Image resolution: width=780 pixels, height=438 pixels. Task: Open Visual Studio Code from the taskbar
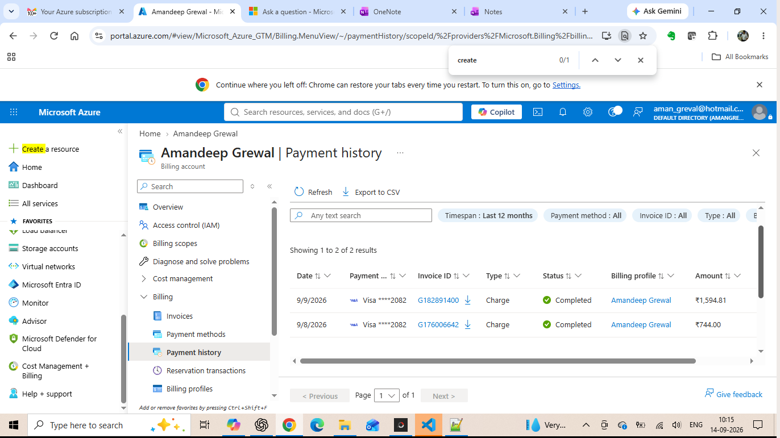point(428,425)
